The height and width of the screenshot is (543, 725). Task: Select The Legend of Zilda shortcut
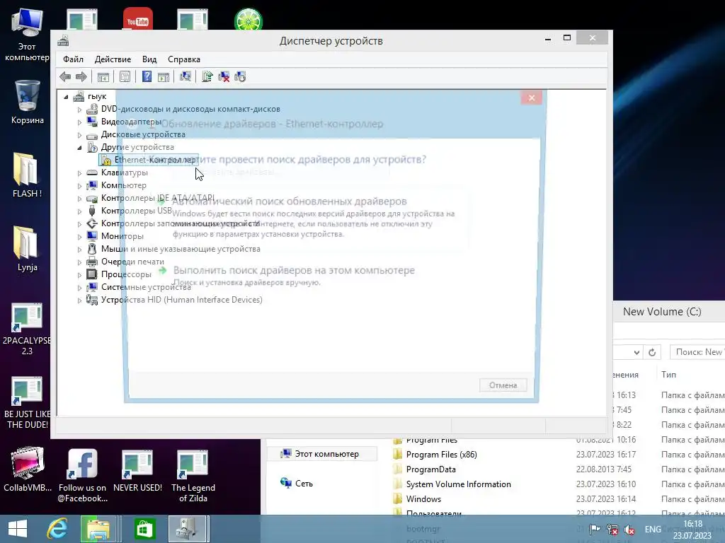click(193, 476)
